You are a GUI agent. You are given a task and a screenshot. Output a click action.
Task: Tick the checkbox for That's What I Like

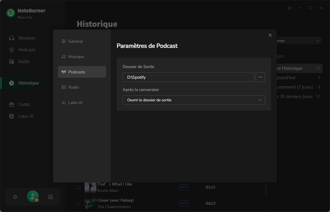[x=79, y=188]
